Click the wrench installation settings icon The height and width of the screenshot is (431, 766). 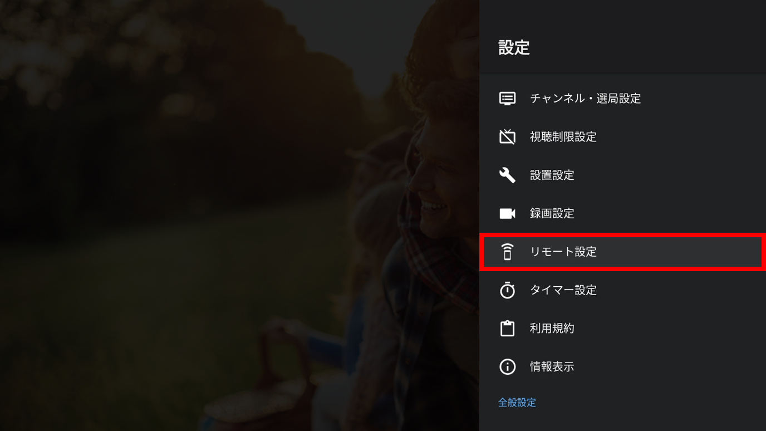[507, 175]
